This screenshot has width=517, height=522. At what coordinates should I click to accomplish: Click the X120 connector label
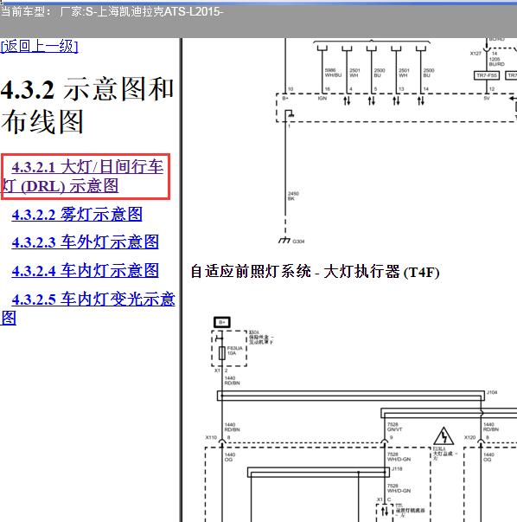[469, 437]
